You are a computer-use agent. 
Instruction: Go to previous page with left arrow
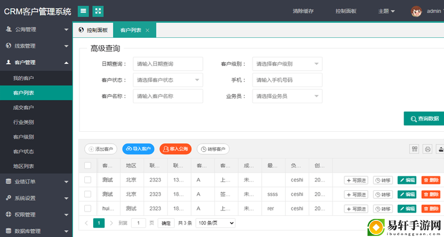coord(86,223)
